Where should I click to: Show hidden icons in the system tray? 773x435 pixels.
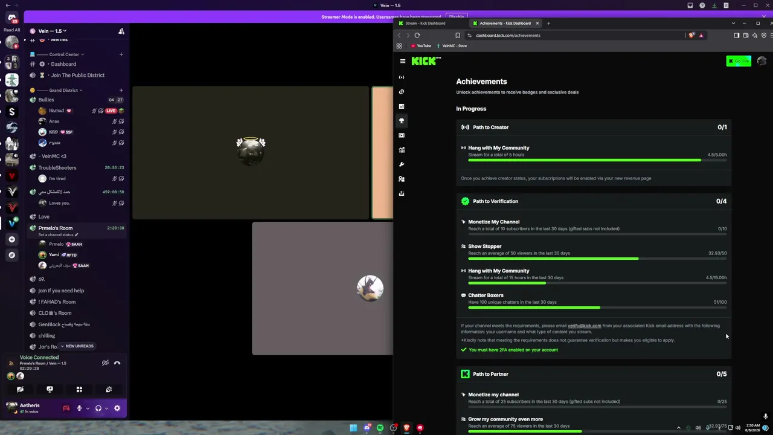(678, 428)
